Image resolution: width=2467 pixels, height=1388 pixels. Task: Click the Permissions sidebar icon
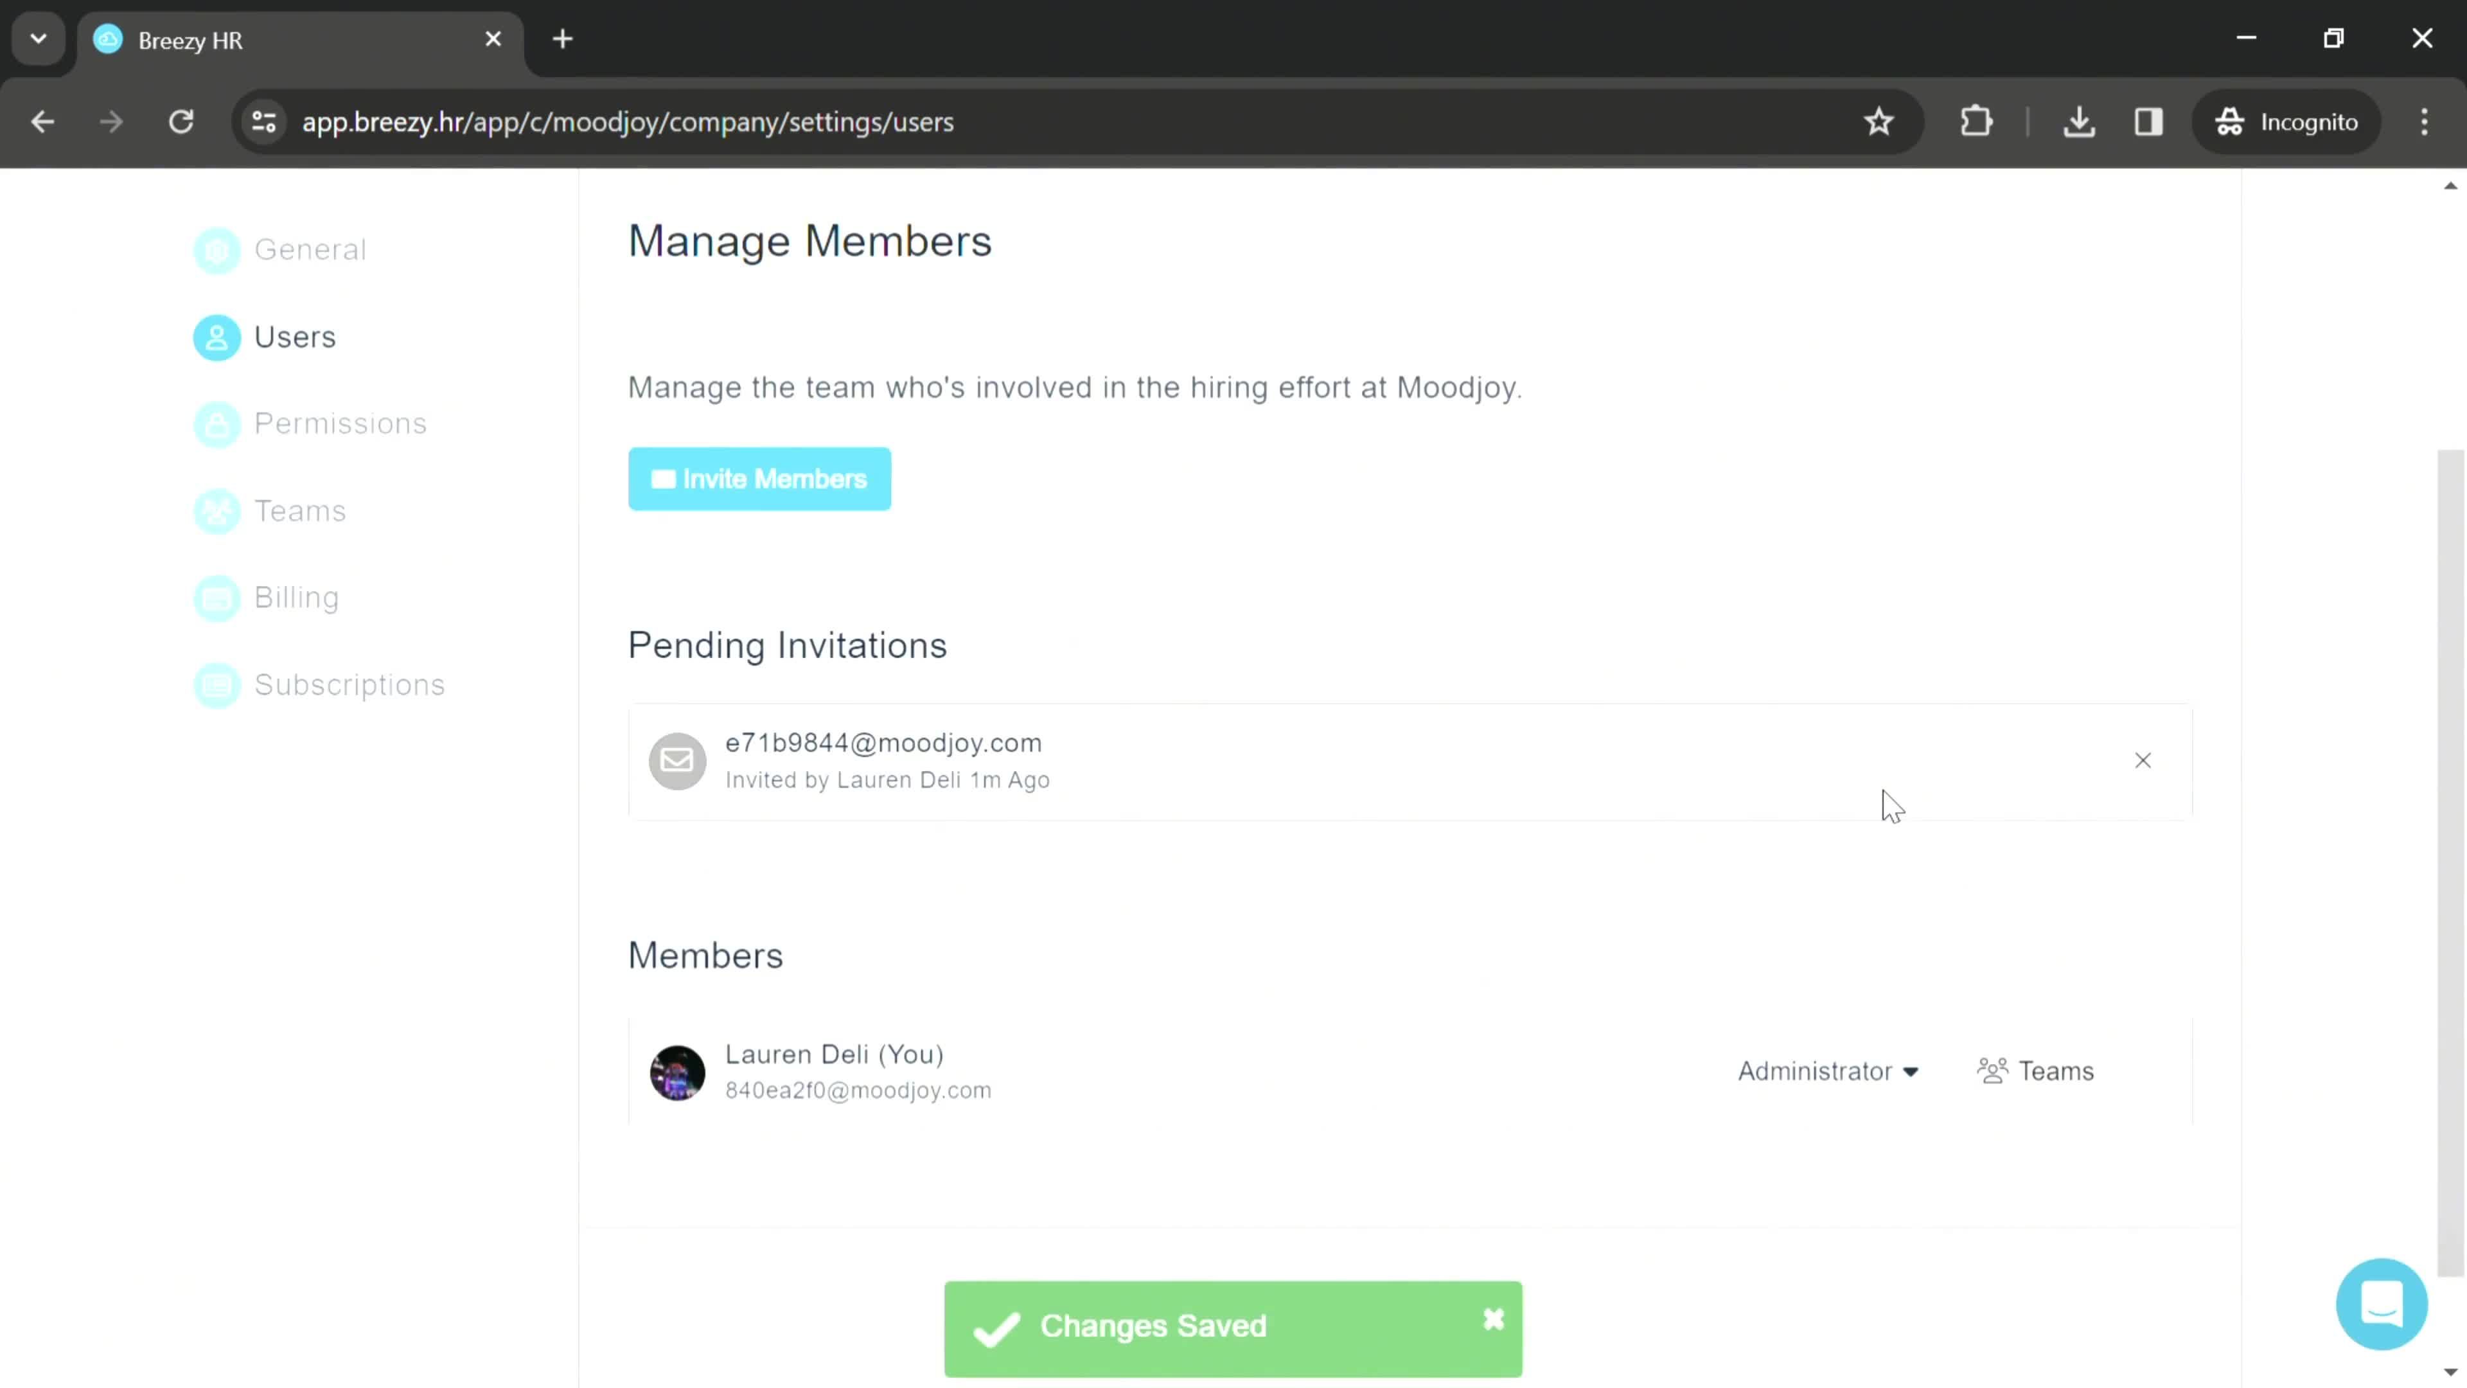tap(215, 423)
